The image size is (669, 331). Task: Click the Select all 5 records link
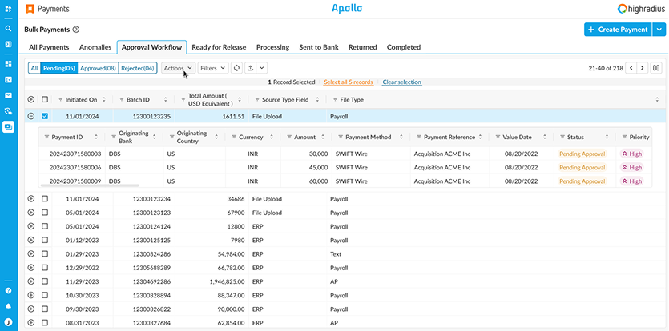pyautogui.click(x=349, y=82)
